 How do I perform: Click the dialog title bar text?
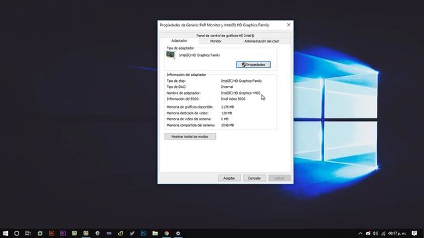click(215, 25)
